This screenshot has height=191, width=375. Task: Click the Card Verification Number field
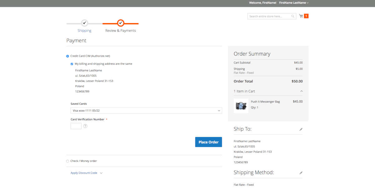coord(76,126)
